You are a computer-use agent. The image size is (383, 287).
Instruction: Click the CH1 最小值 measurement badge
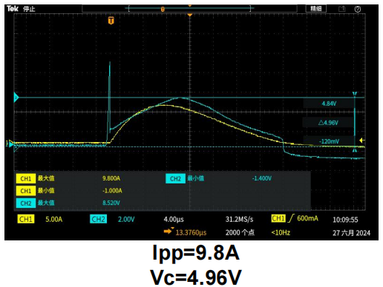26,191
